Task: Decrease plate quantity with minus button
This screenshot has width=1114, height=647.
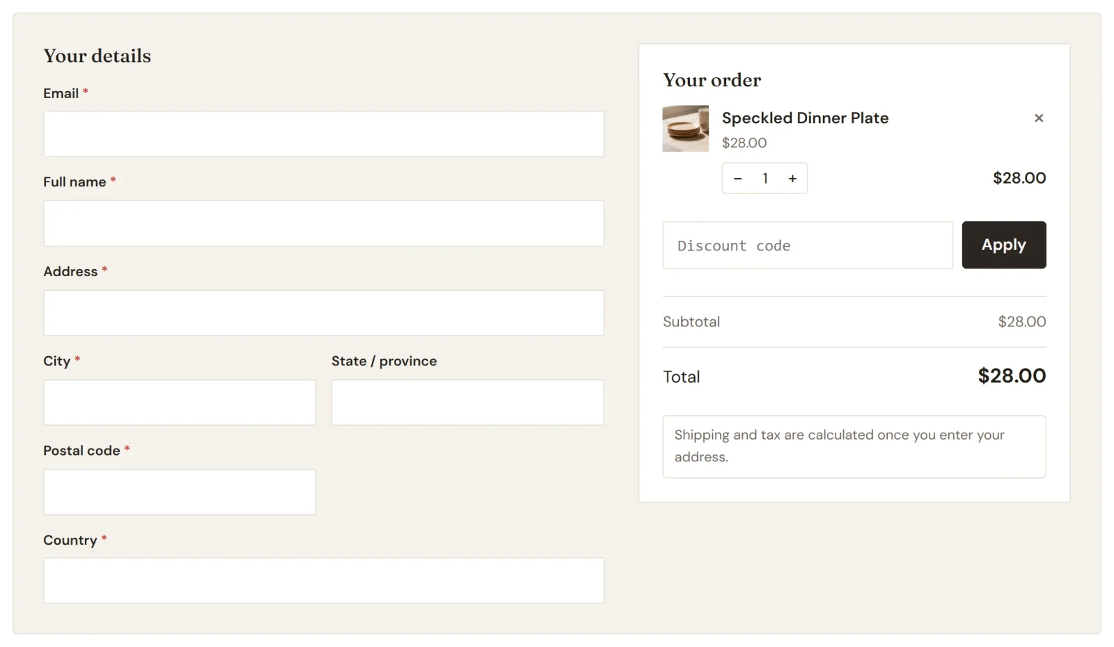Action: tap(737, 179)
